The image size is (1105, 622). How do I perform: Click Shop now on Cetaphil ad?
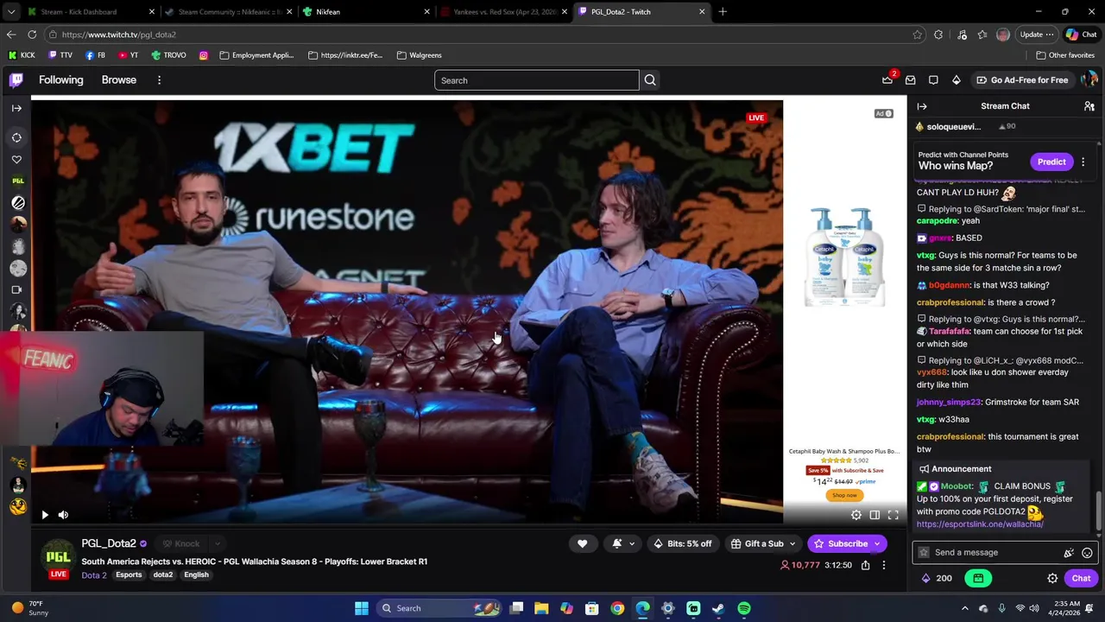click(x=844, y=495)
